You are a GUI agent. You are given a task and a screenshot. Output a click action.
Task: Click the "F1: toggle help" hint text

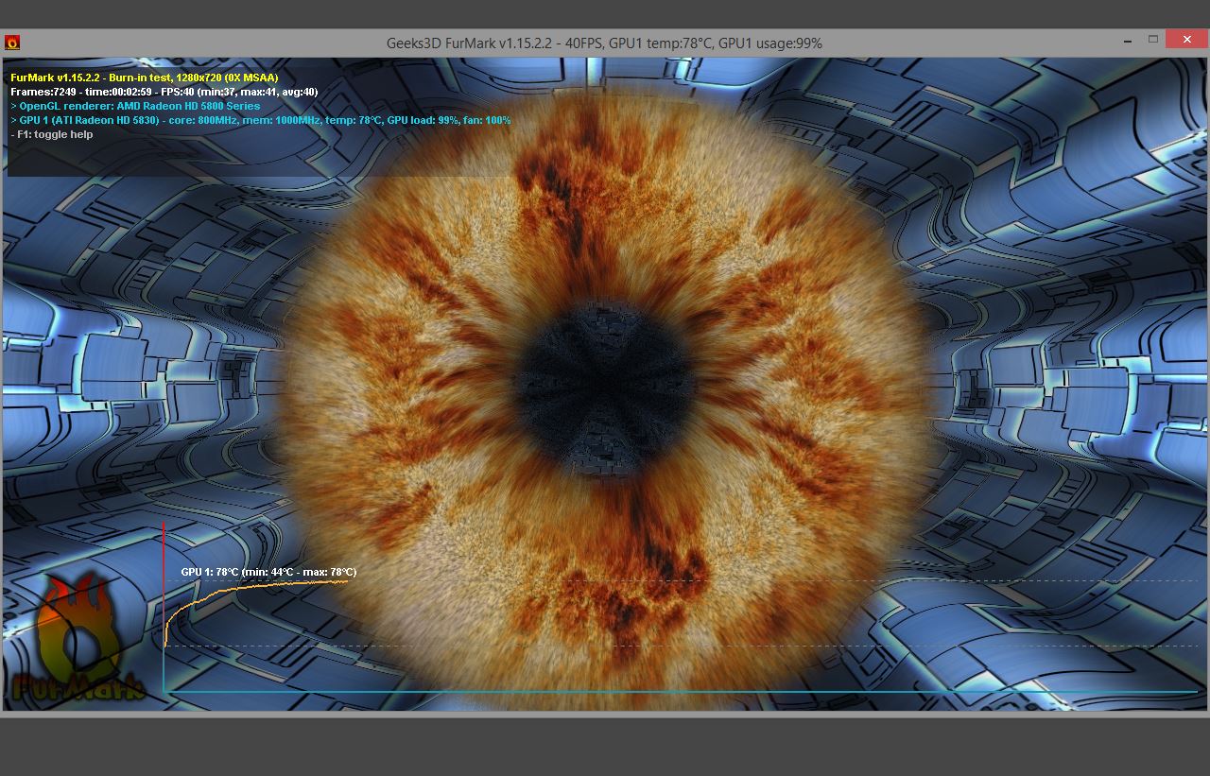(52, 134)
